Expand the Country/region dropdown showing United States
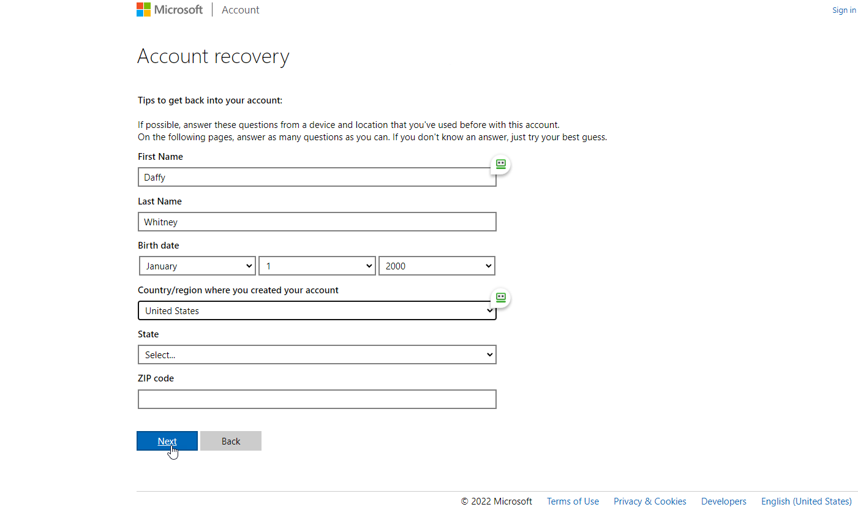Image resolution: width=858 pixels, height=518 pixels. (317, 310)
